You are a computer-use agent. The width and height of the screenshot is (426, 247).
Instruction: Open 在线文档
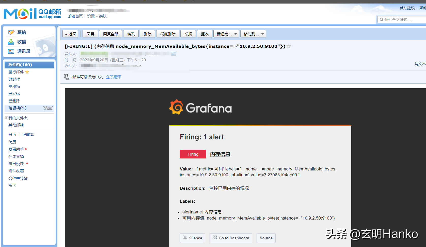[x=16, y=156]
